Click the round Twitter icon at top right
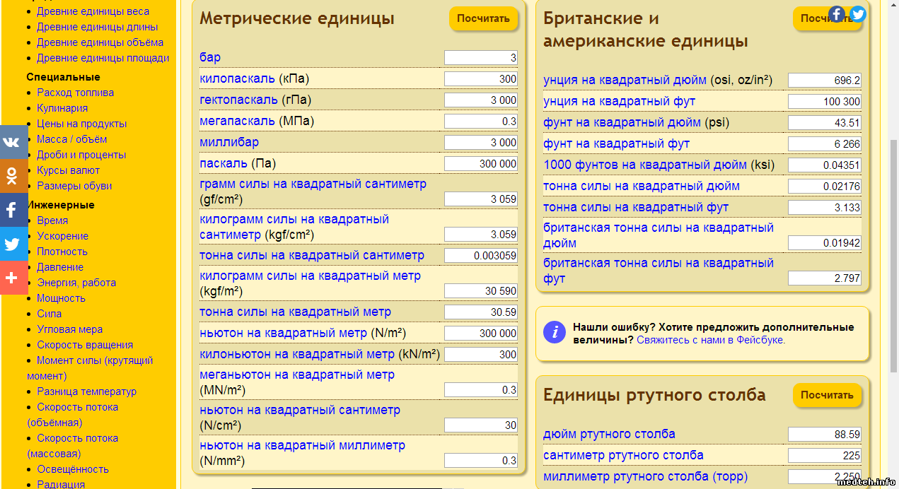The image size is (899, 489). [857, 13]
